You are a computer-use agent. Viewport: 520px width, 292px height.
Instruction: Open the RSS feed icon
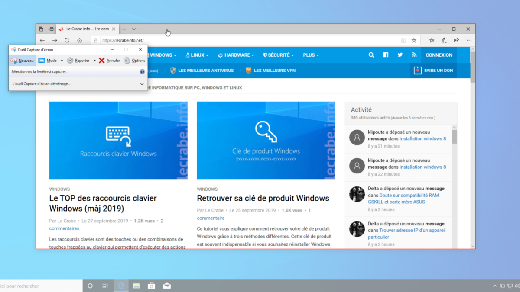[414, 55]
